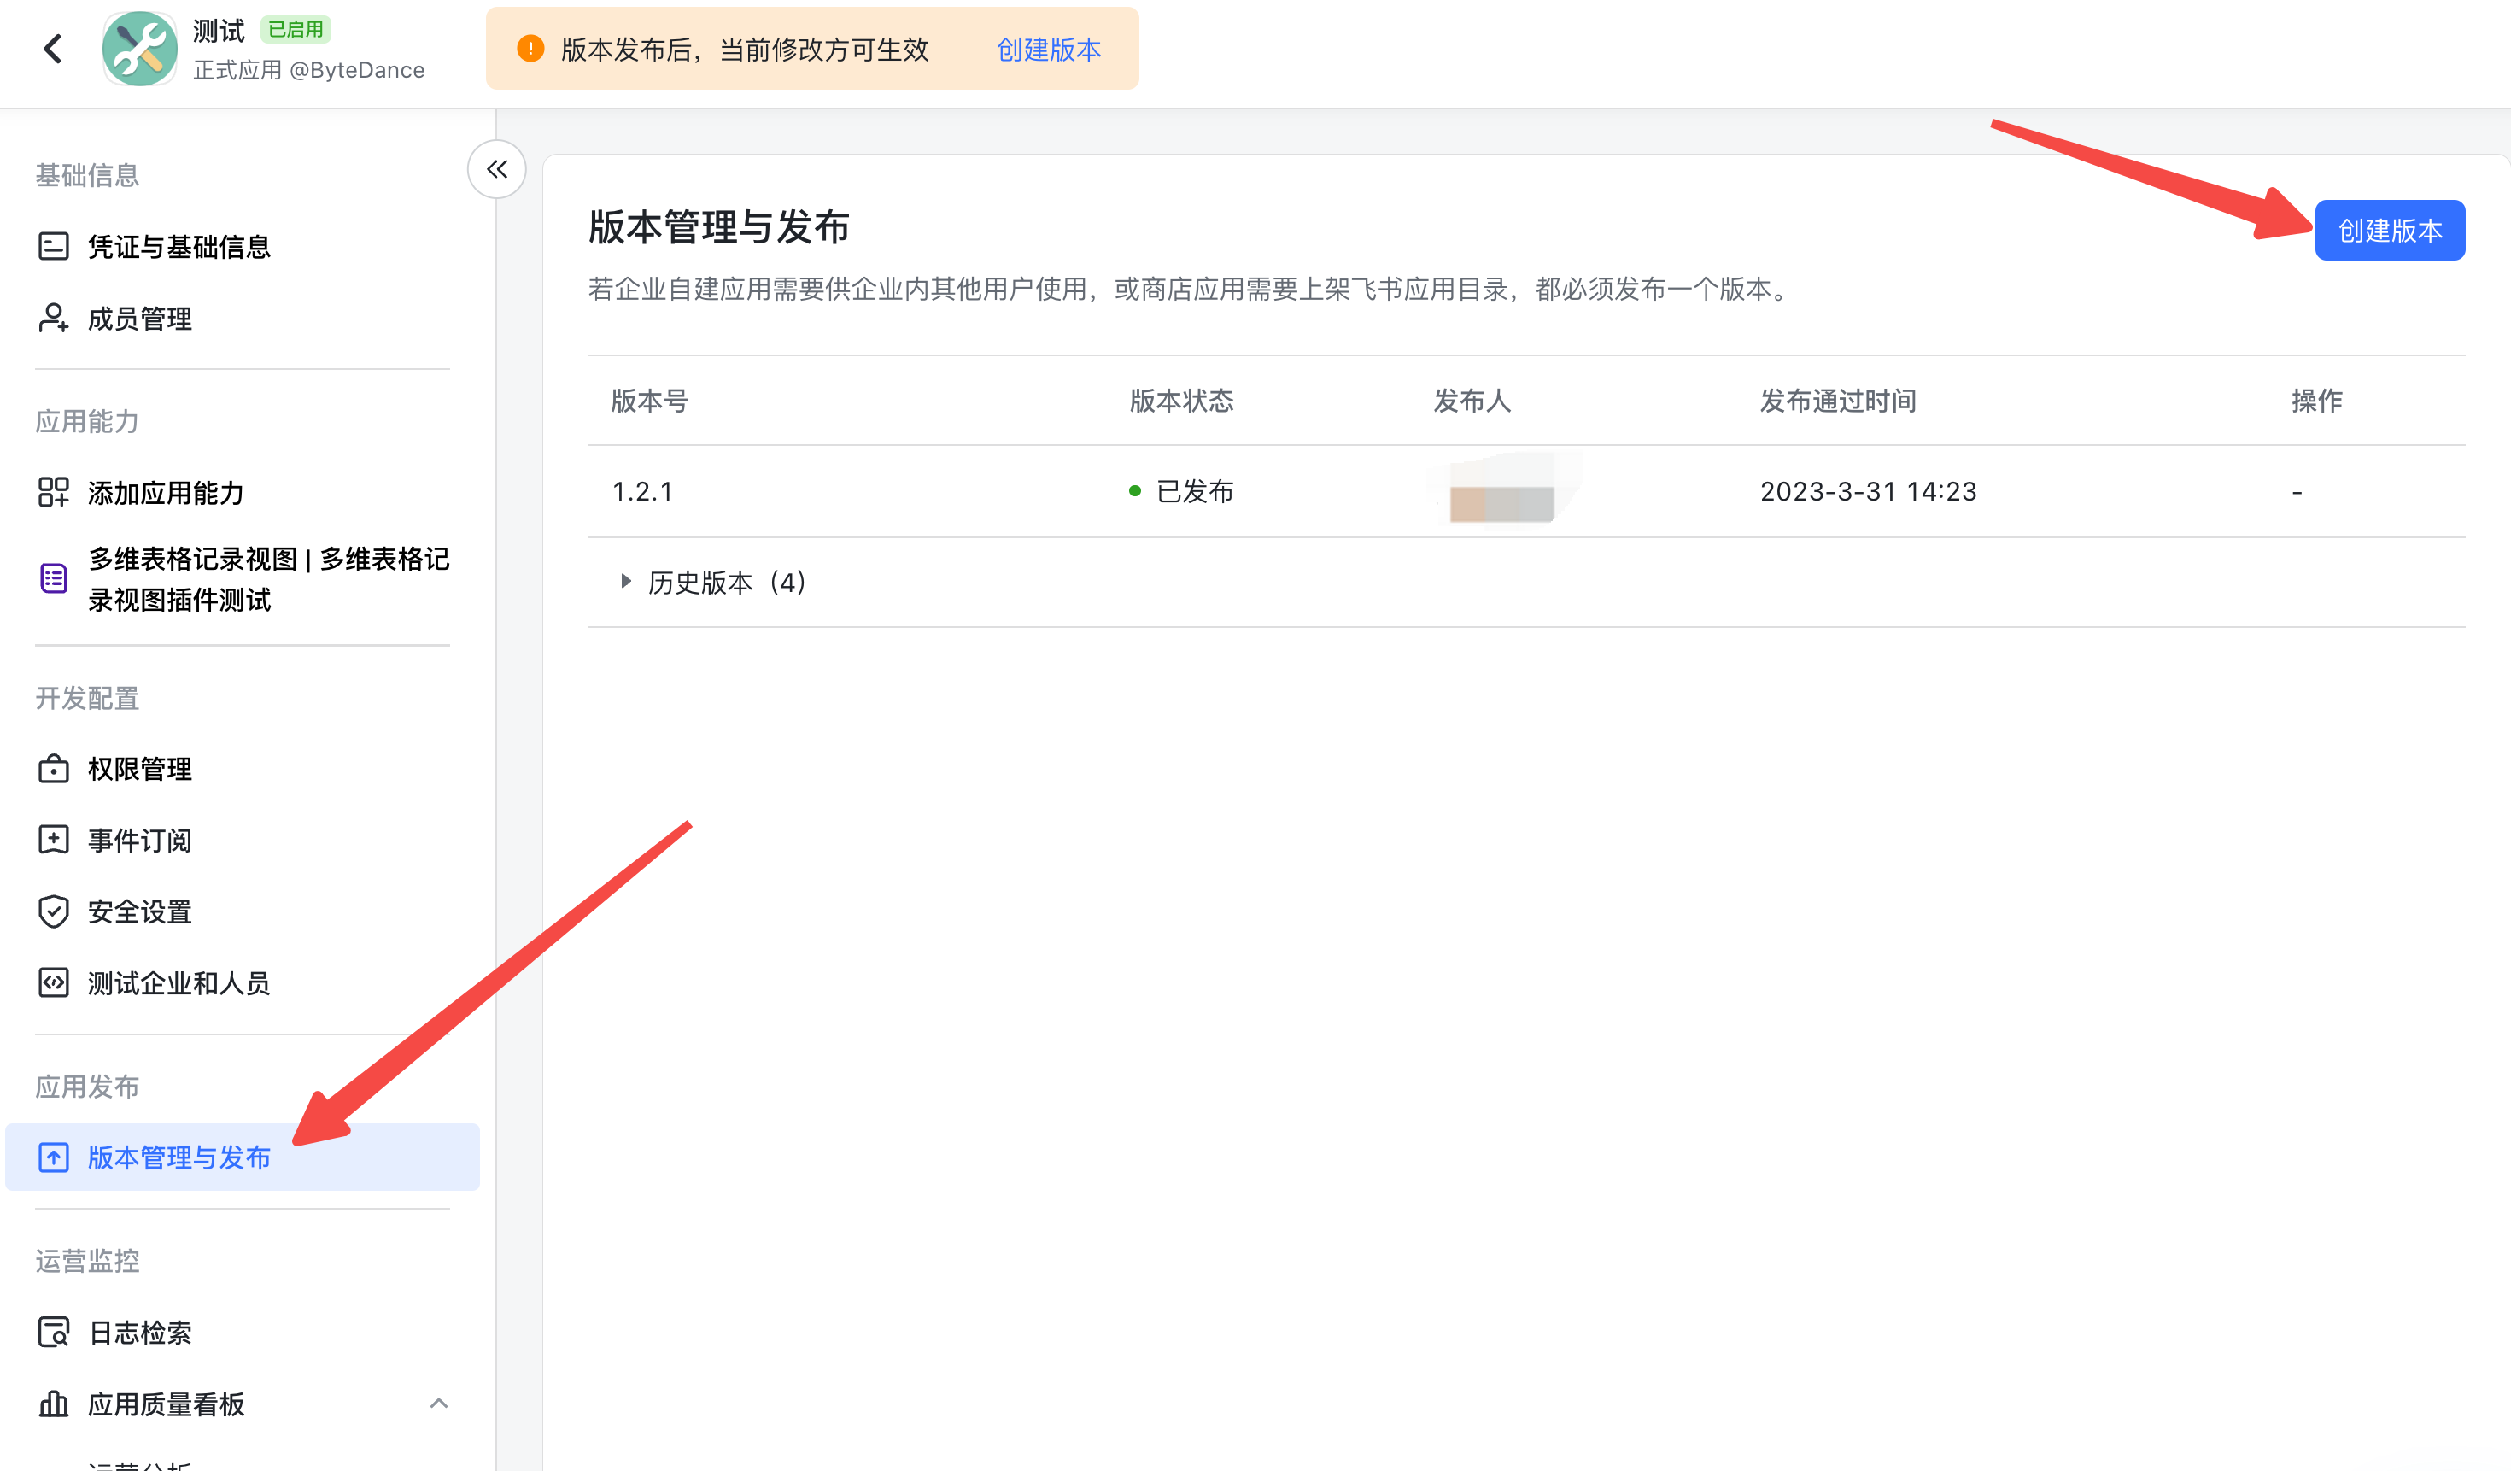Select the 权限管理 lock icon
This screenshot has width=2511, height=1471.
[54, 769]
